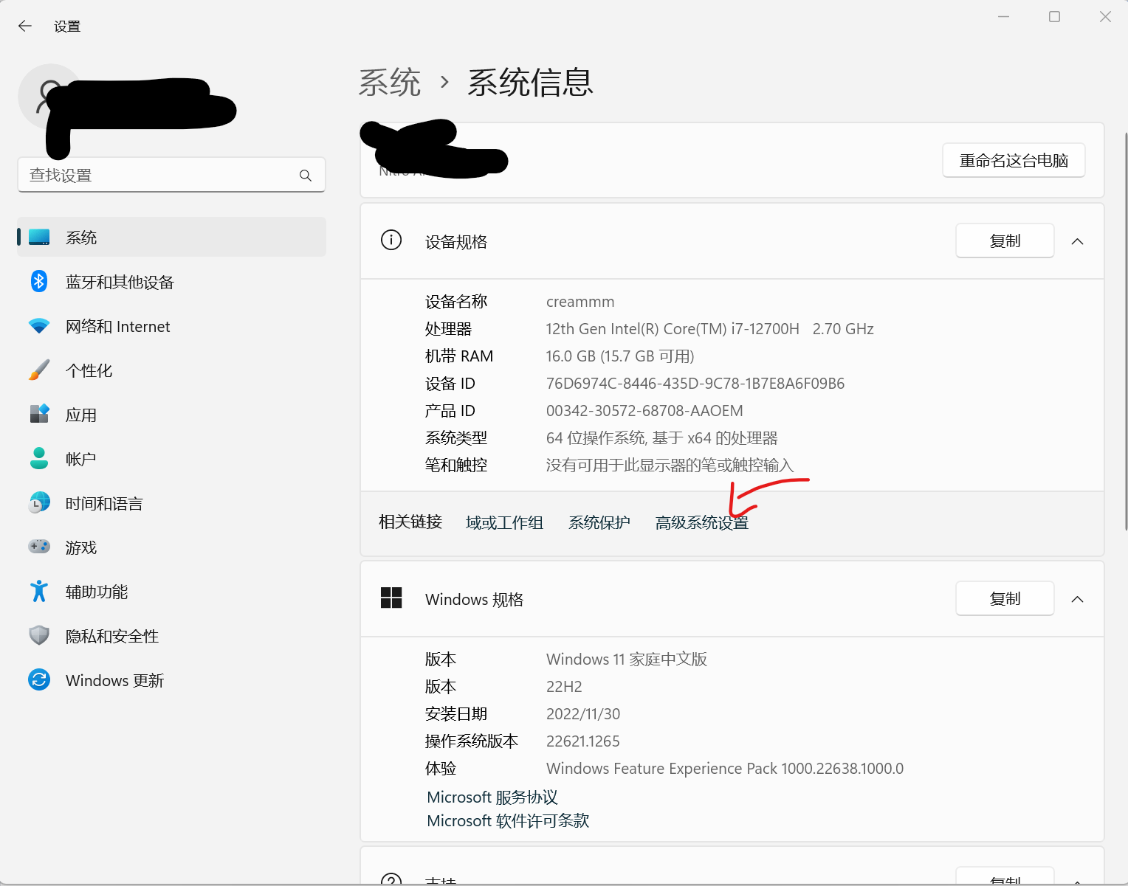This screenshot has height=886, width=1128.
Task: Open 隐私和安全性 settings
Action: click(111, 637)
